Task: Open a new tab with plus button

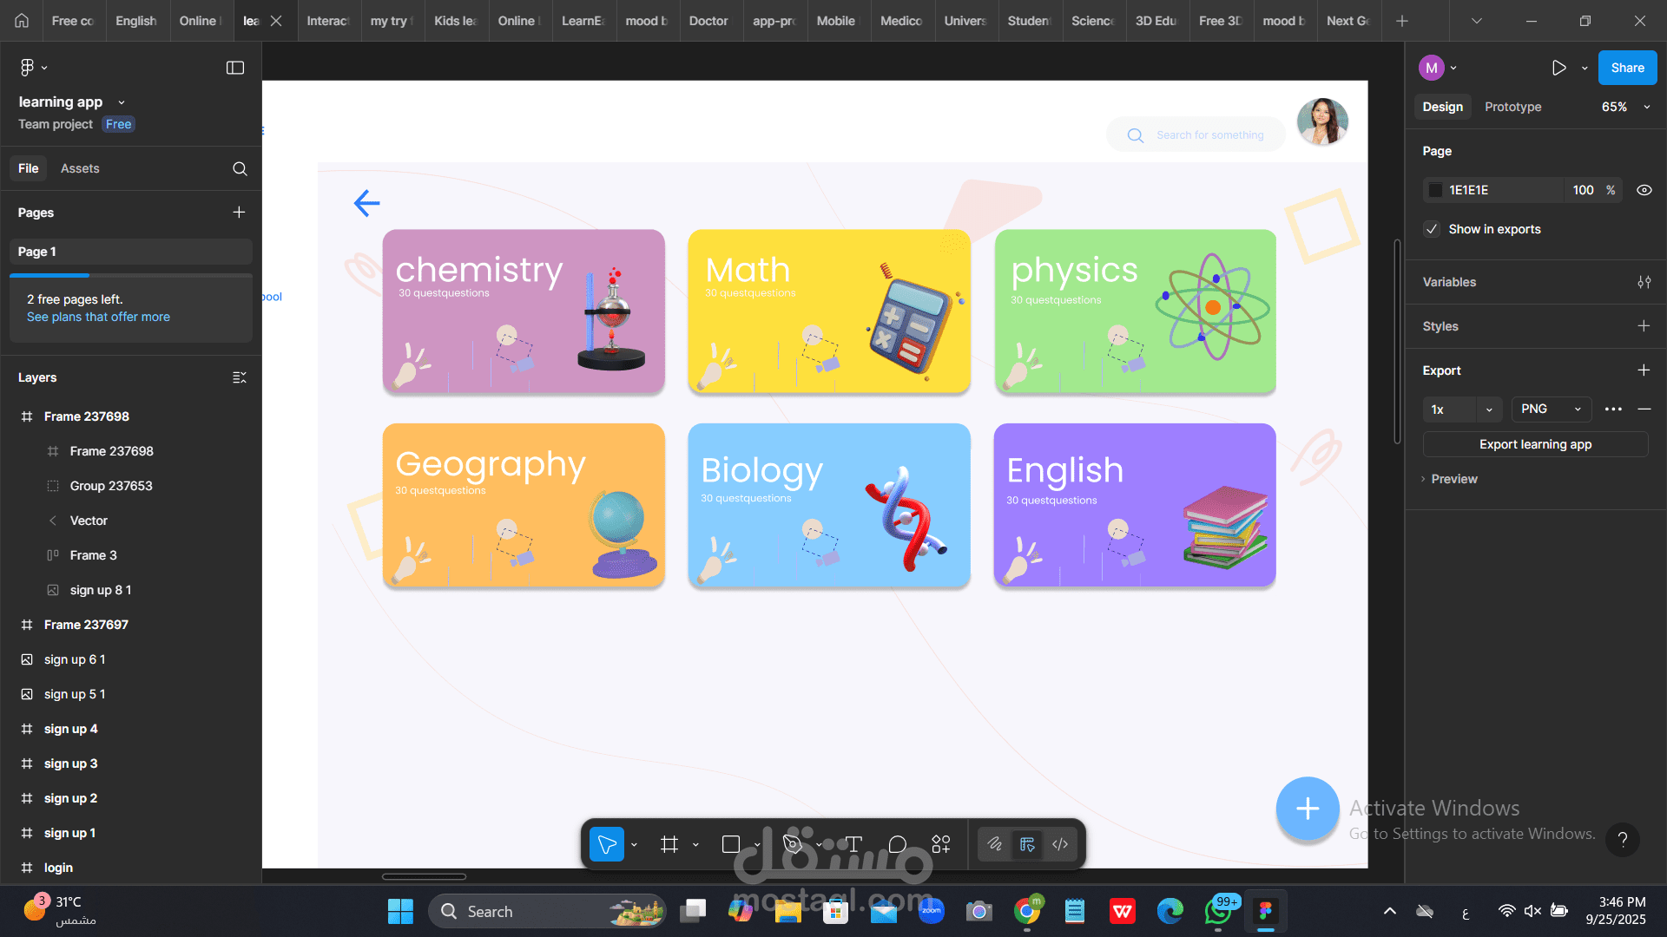Action: coord(1402,21)
